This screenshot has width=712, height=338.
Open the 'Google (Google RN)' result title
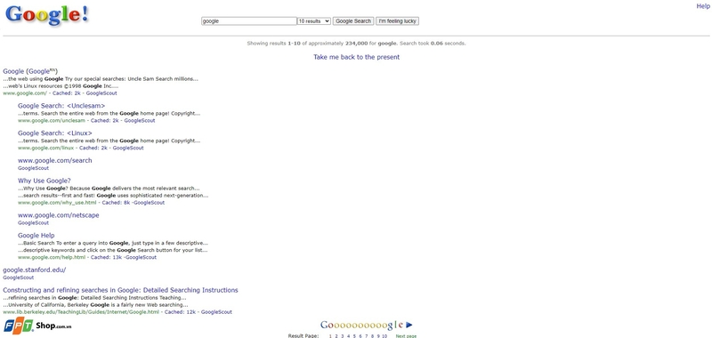coord(30,71)
